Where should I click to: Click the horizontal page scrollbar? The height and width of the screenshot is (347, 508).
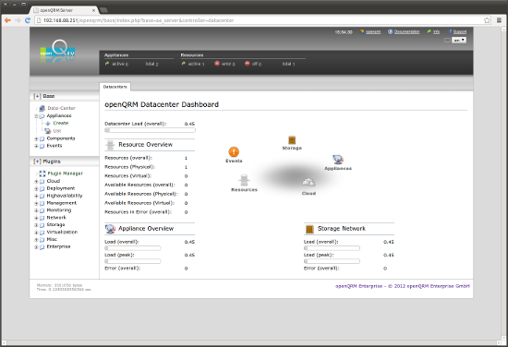251,341
